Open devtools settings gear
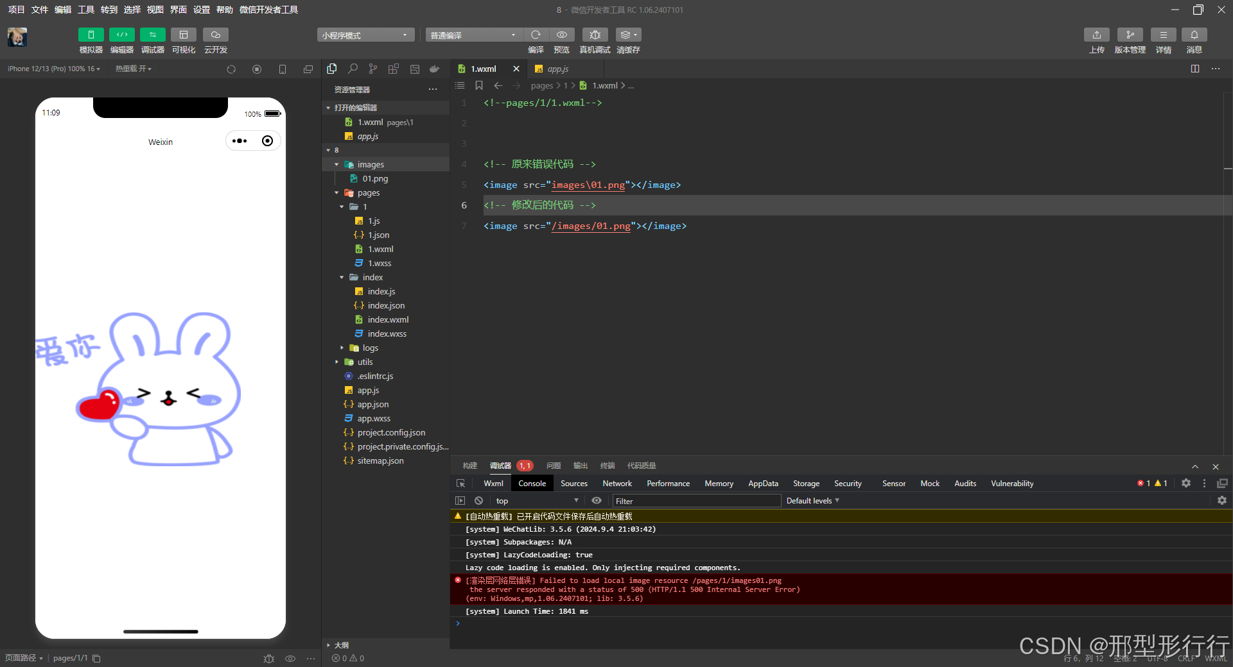1233x667 pixels. point(1186,484)
